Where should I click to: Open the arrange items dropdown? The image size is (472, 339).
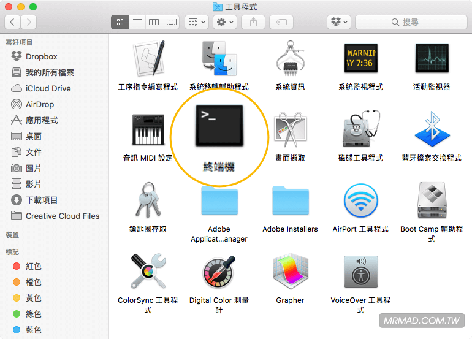point(196,22)
